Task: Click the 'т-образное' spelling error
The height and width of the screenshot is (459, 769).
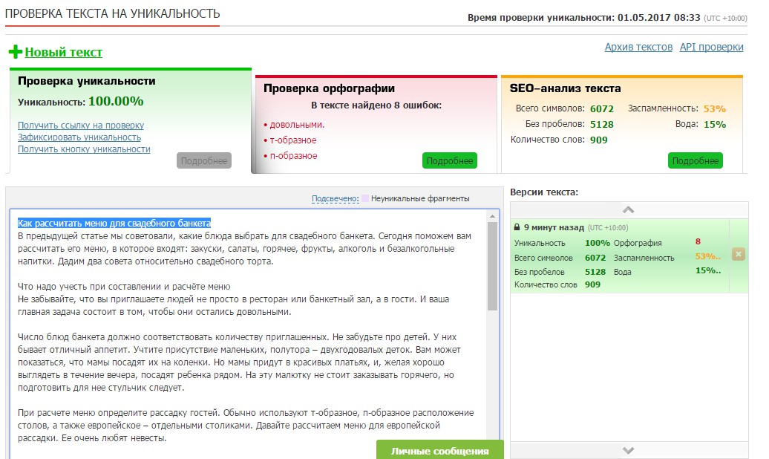Action: pos(292,140)
